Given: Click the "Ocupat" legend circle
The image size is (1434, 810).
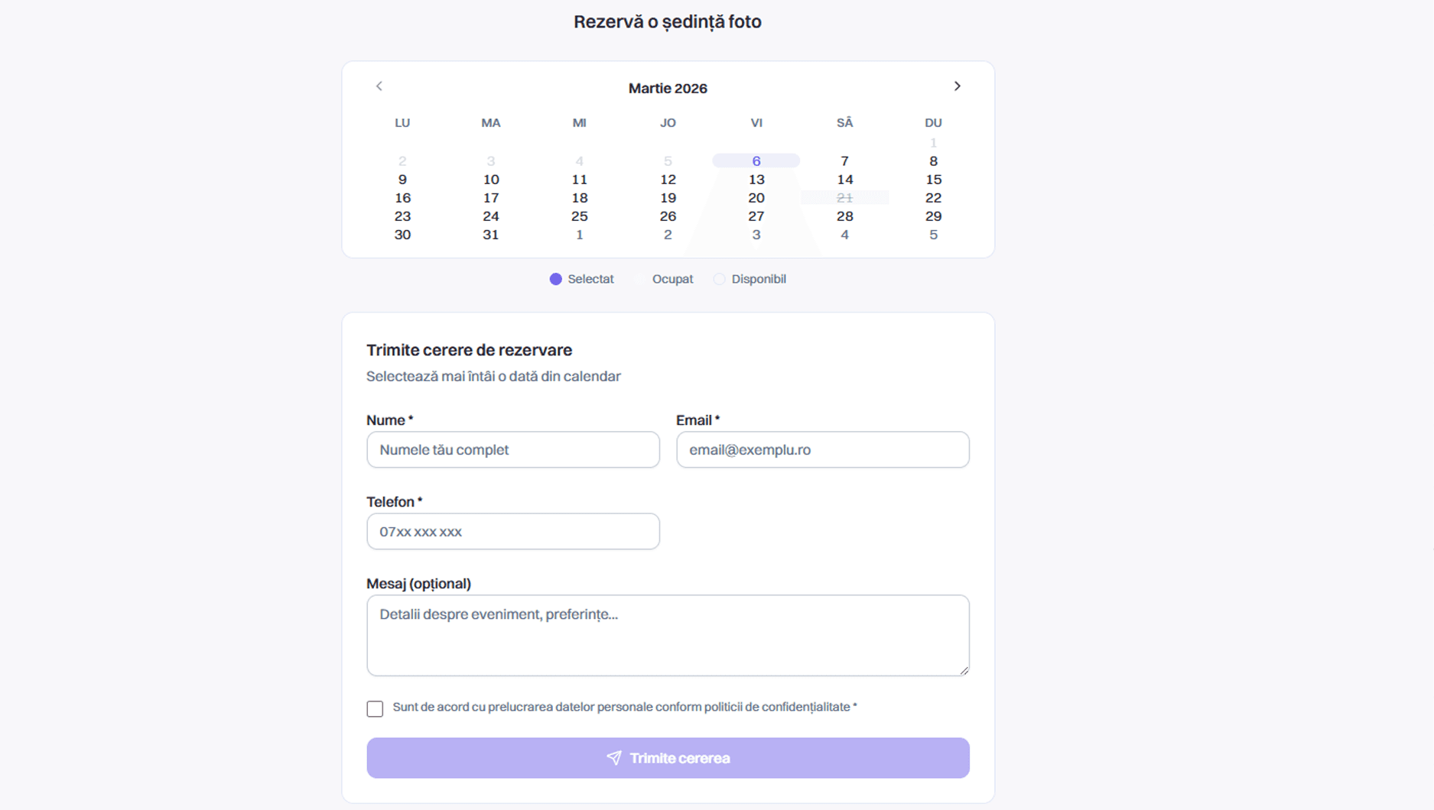Looking at the screenshot, I should (640, 279).
